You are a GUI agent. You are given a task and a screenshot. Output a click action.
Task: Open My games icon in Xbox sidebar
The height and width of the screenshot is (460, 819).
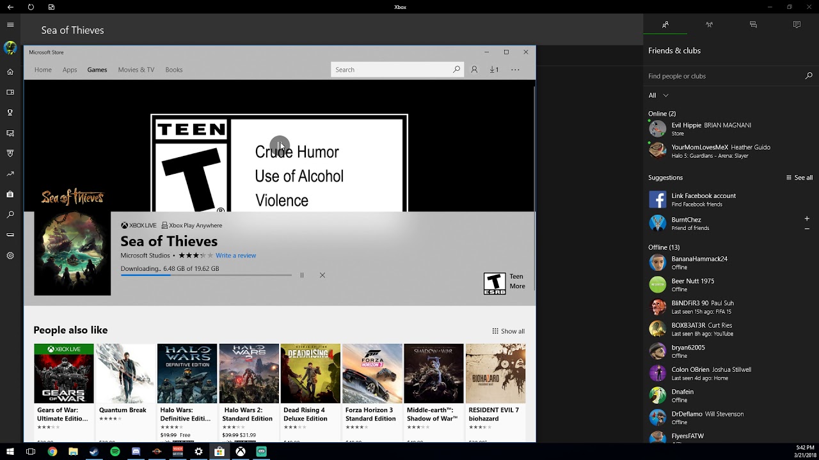click(x=10, y=92)
